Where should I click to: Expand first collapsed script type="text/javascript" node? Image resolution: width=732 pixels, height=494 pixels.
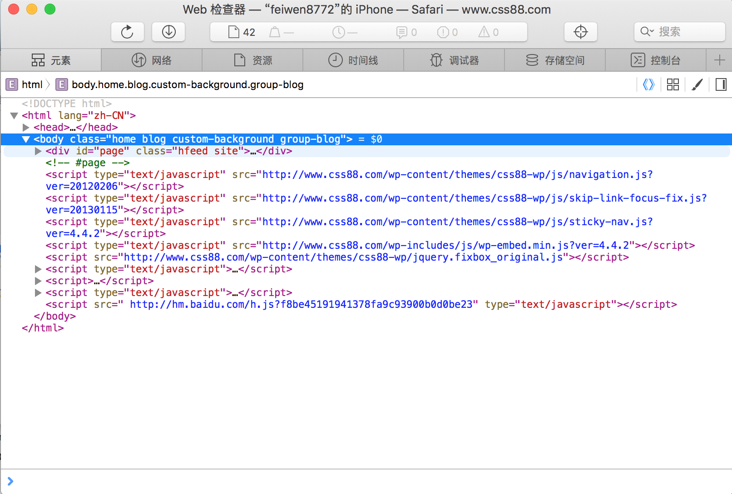point(38,269)
